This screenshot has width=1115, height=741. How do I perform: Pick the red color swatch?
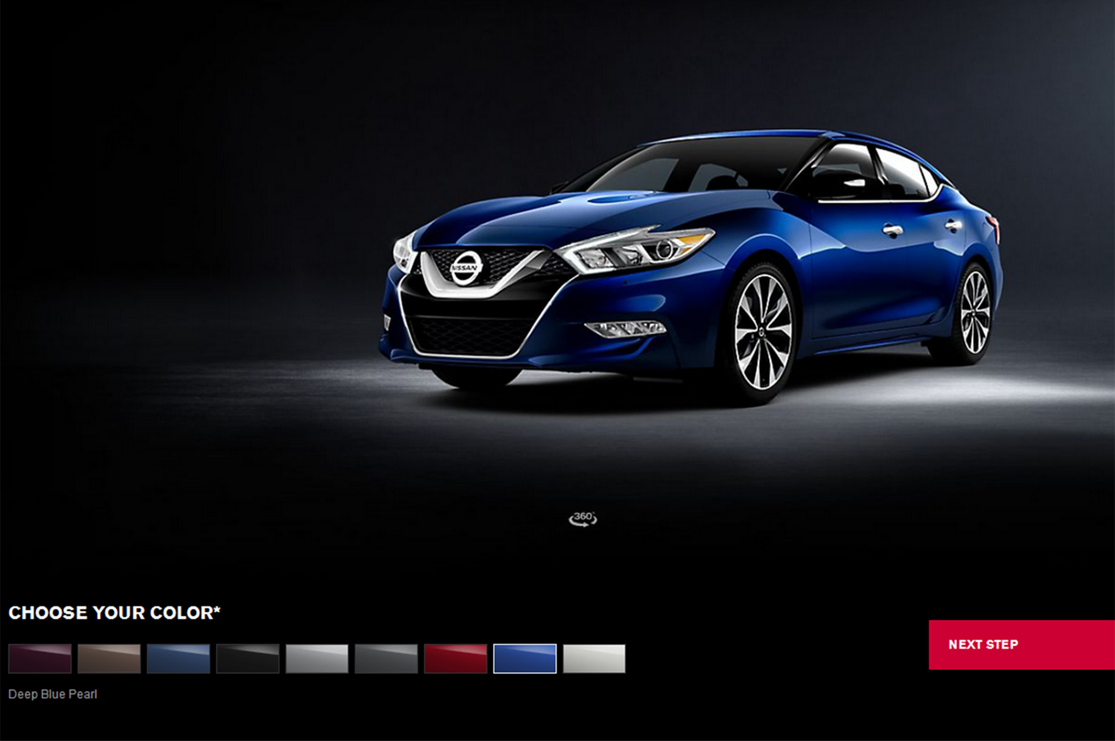click(456, 659)
